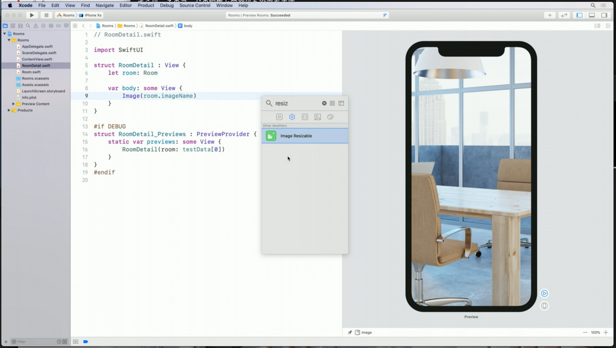Toggle the right Inspectors panel visibility
This screenshot has width=616, height=348.
(x=604, y=15)
